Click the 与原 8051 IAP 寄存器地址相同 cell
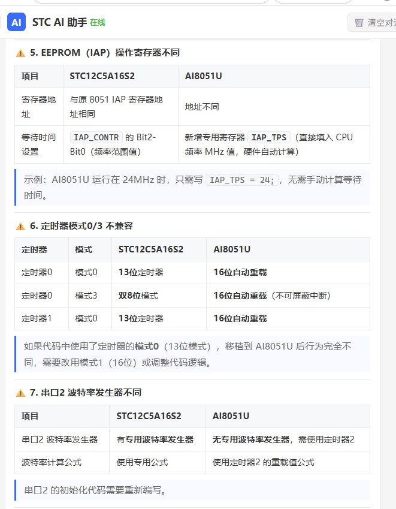Image resolution: width=396 pixels, height=509 pixels. [120, 107]
